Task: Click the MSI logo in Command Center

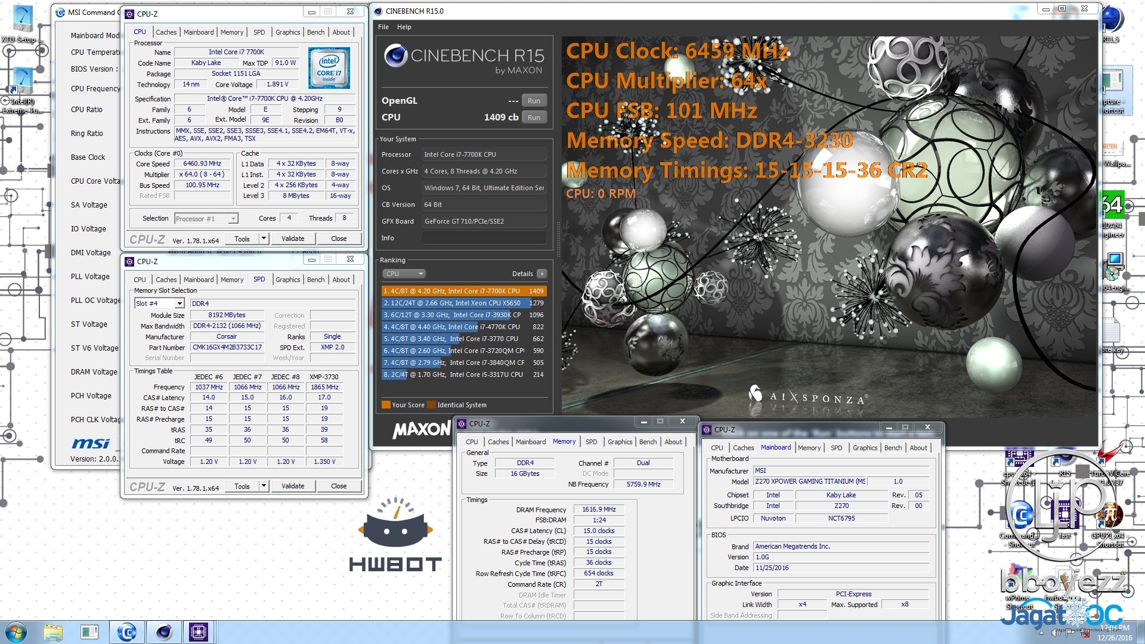Action: pyautogui.click(x=91, y=443)
